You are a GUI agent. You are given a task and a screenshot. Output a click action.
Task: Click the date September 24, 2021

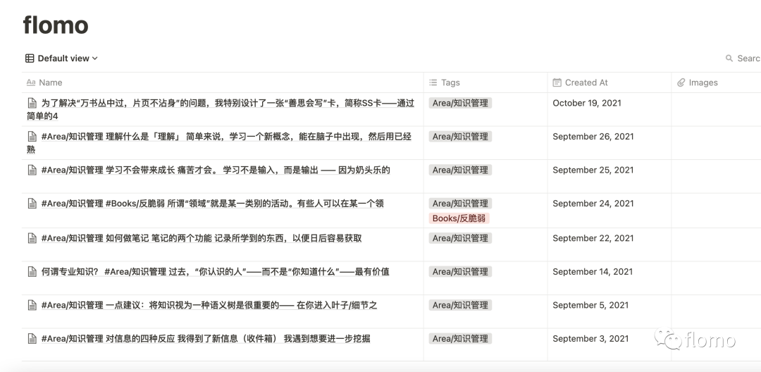(x=593, y=203)
